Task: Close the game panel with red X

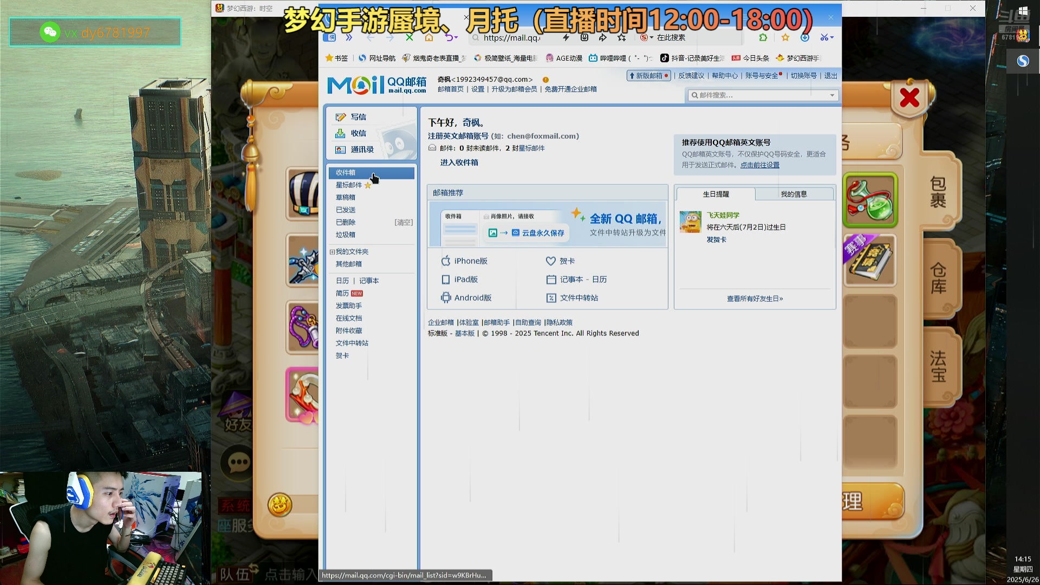Action: click(x=909, y=98)
